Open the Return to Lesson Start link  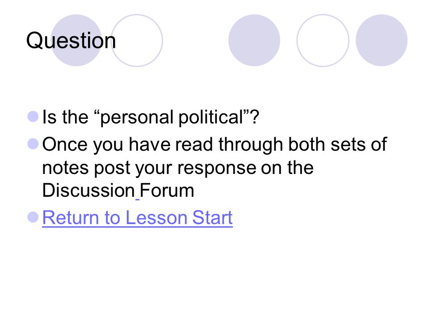[137, 218]
